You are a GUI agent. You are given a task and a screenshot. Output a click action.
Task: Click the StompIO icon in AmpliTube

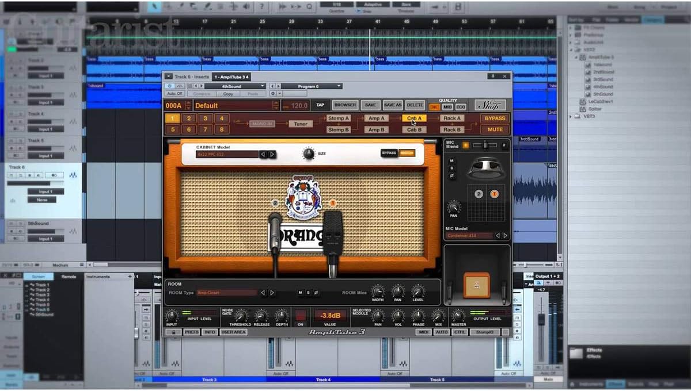point(483,332)
